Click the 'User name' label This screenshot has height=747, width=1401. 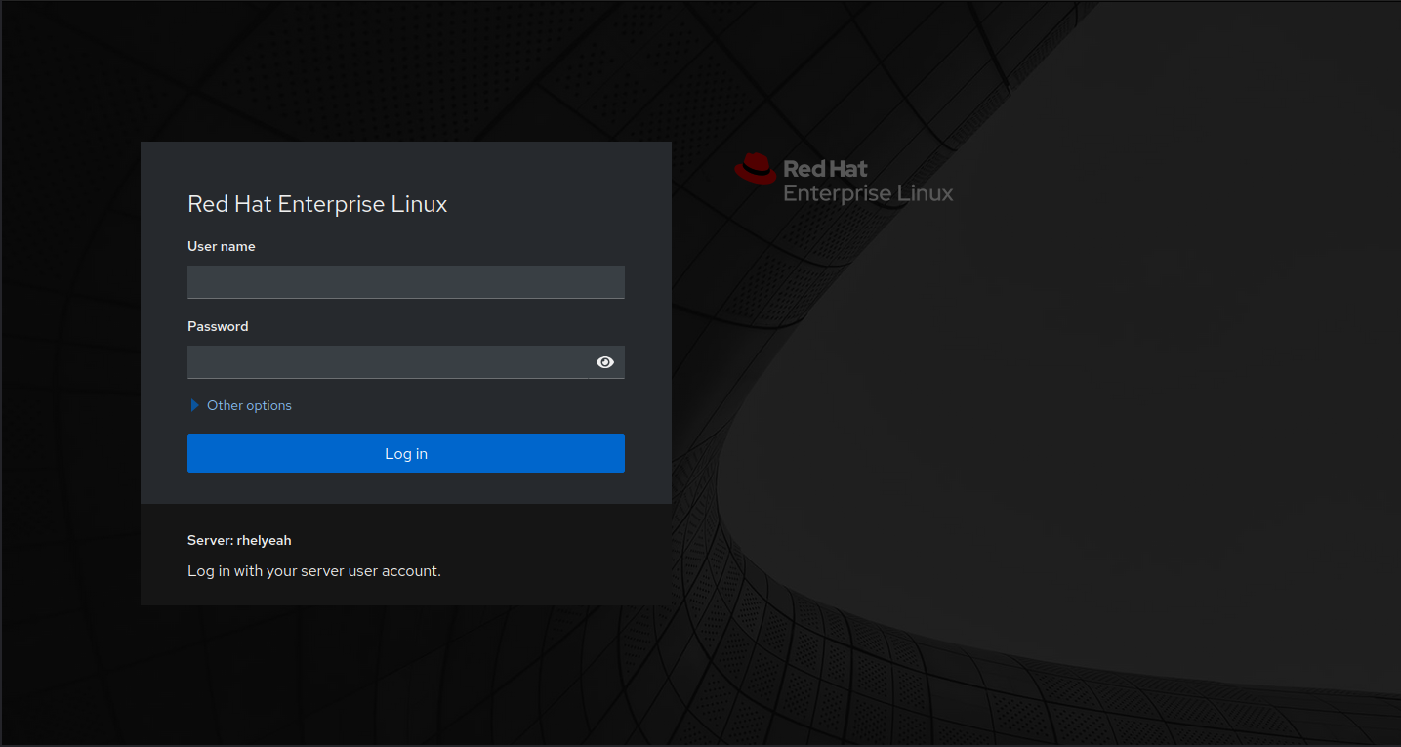click(x=222, y=247)
